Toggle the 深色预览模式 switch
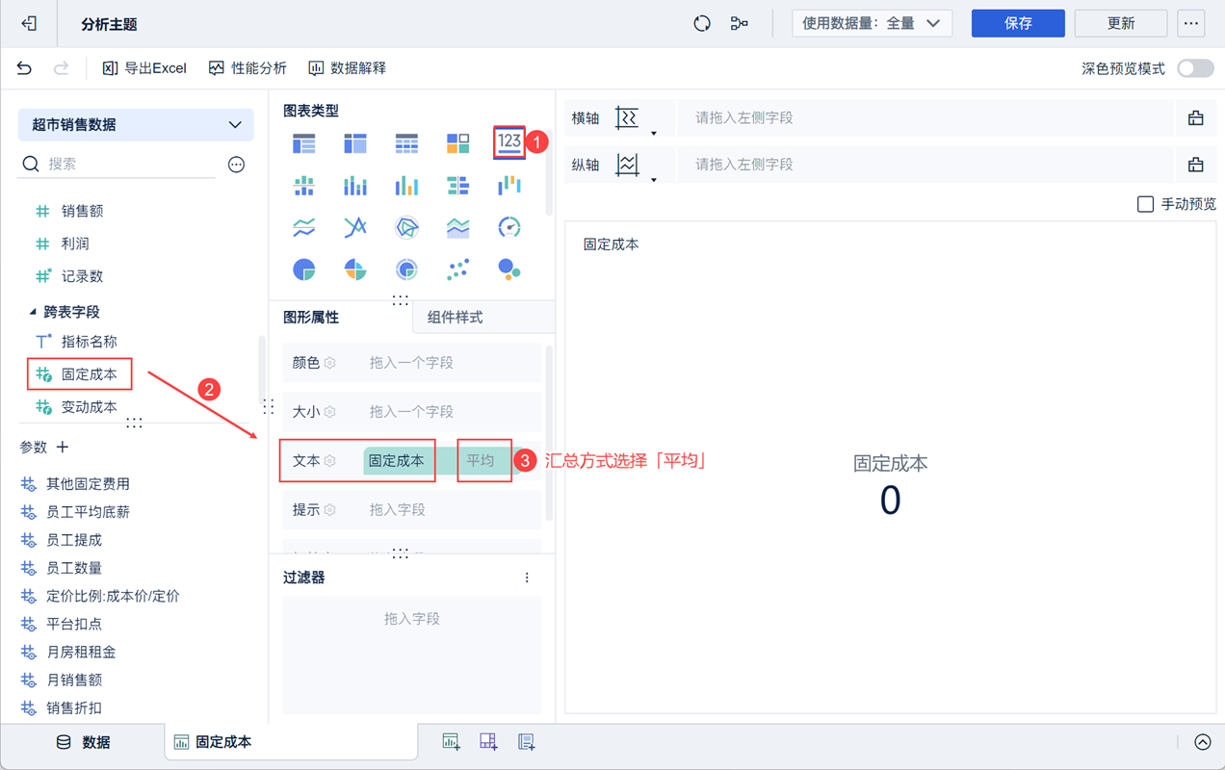The image size is (1225, 770). tap(1195, 68)
